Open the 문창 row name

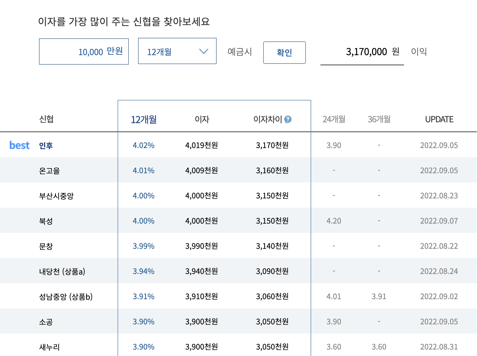(46, 246)
